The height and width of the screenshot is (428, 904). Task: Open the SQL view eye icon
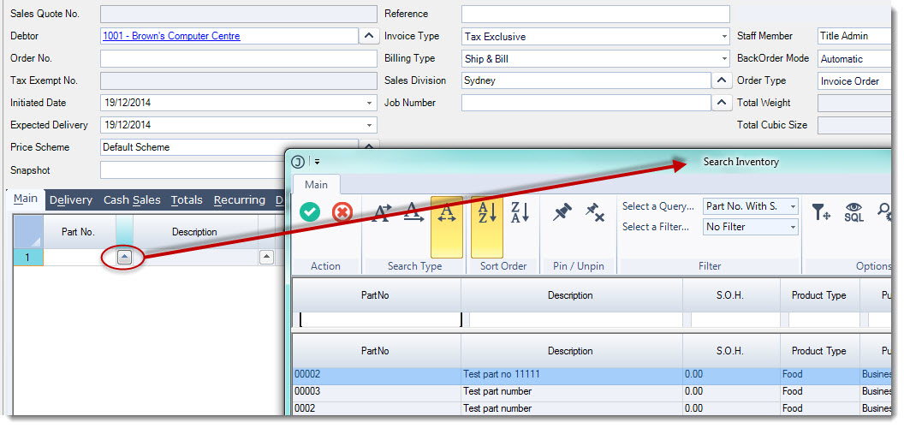pyautogui.click(x=853, y=212)
